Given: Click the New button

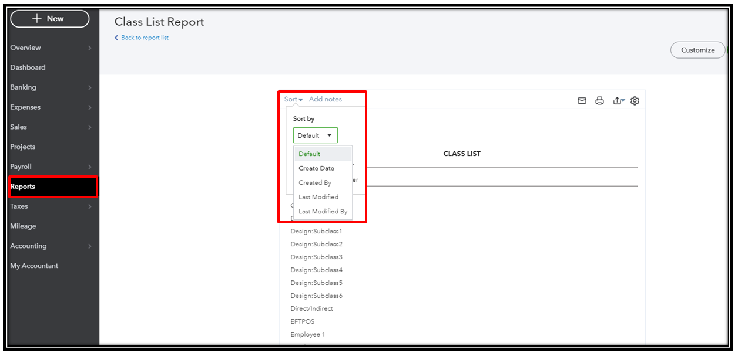Looking at the screenshot, I should tap(49, 18).
